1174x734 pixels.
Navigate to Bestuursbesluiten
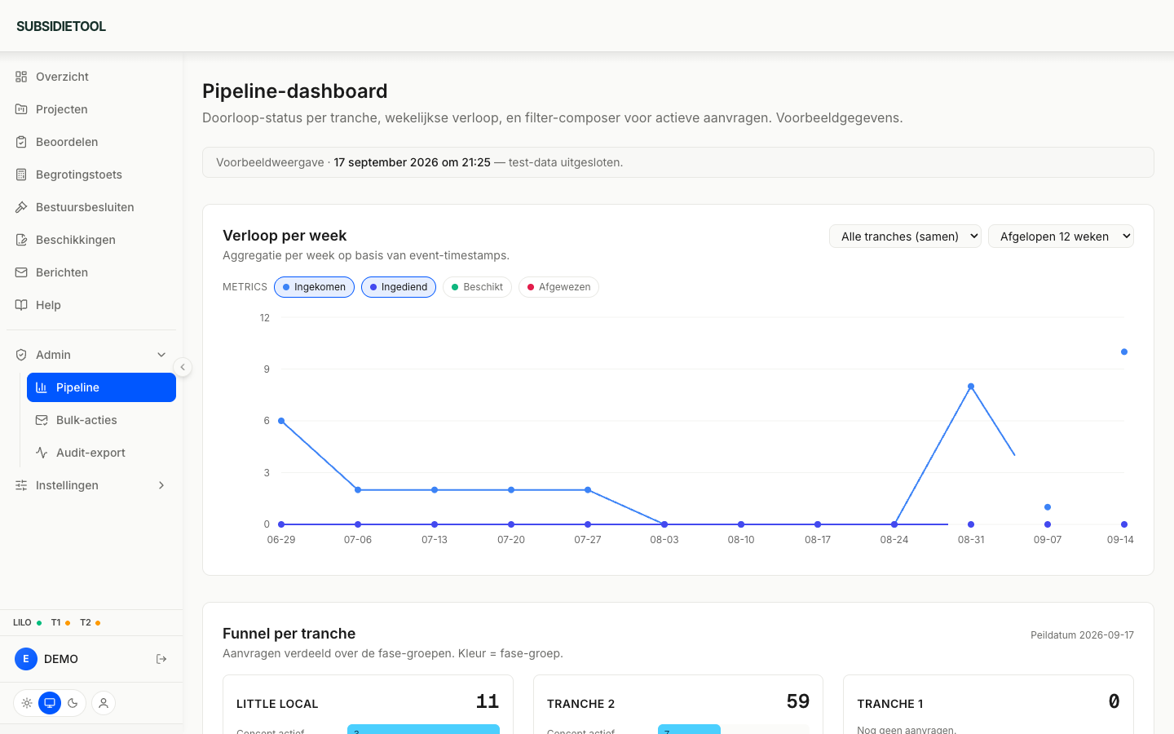tap(91, 207)
